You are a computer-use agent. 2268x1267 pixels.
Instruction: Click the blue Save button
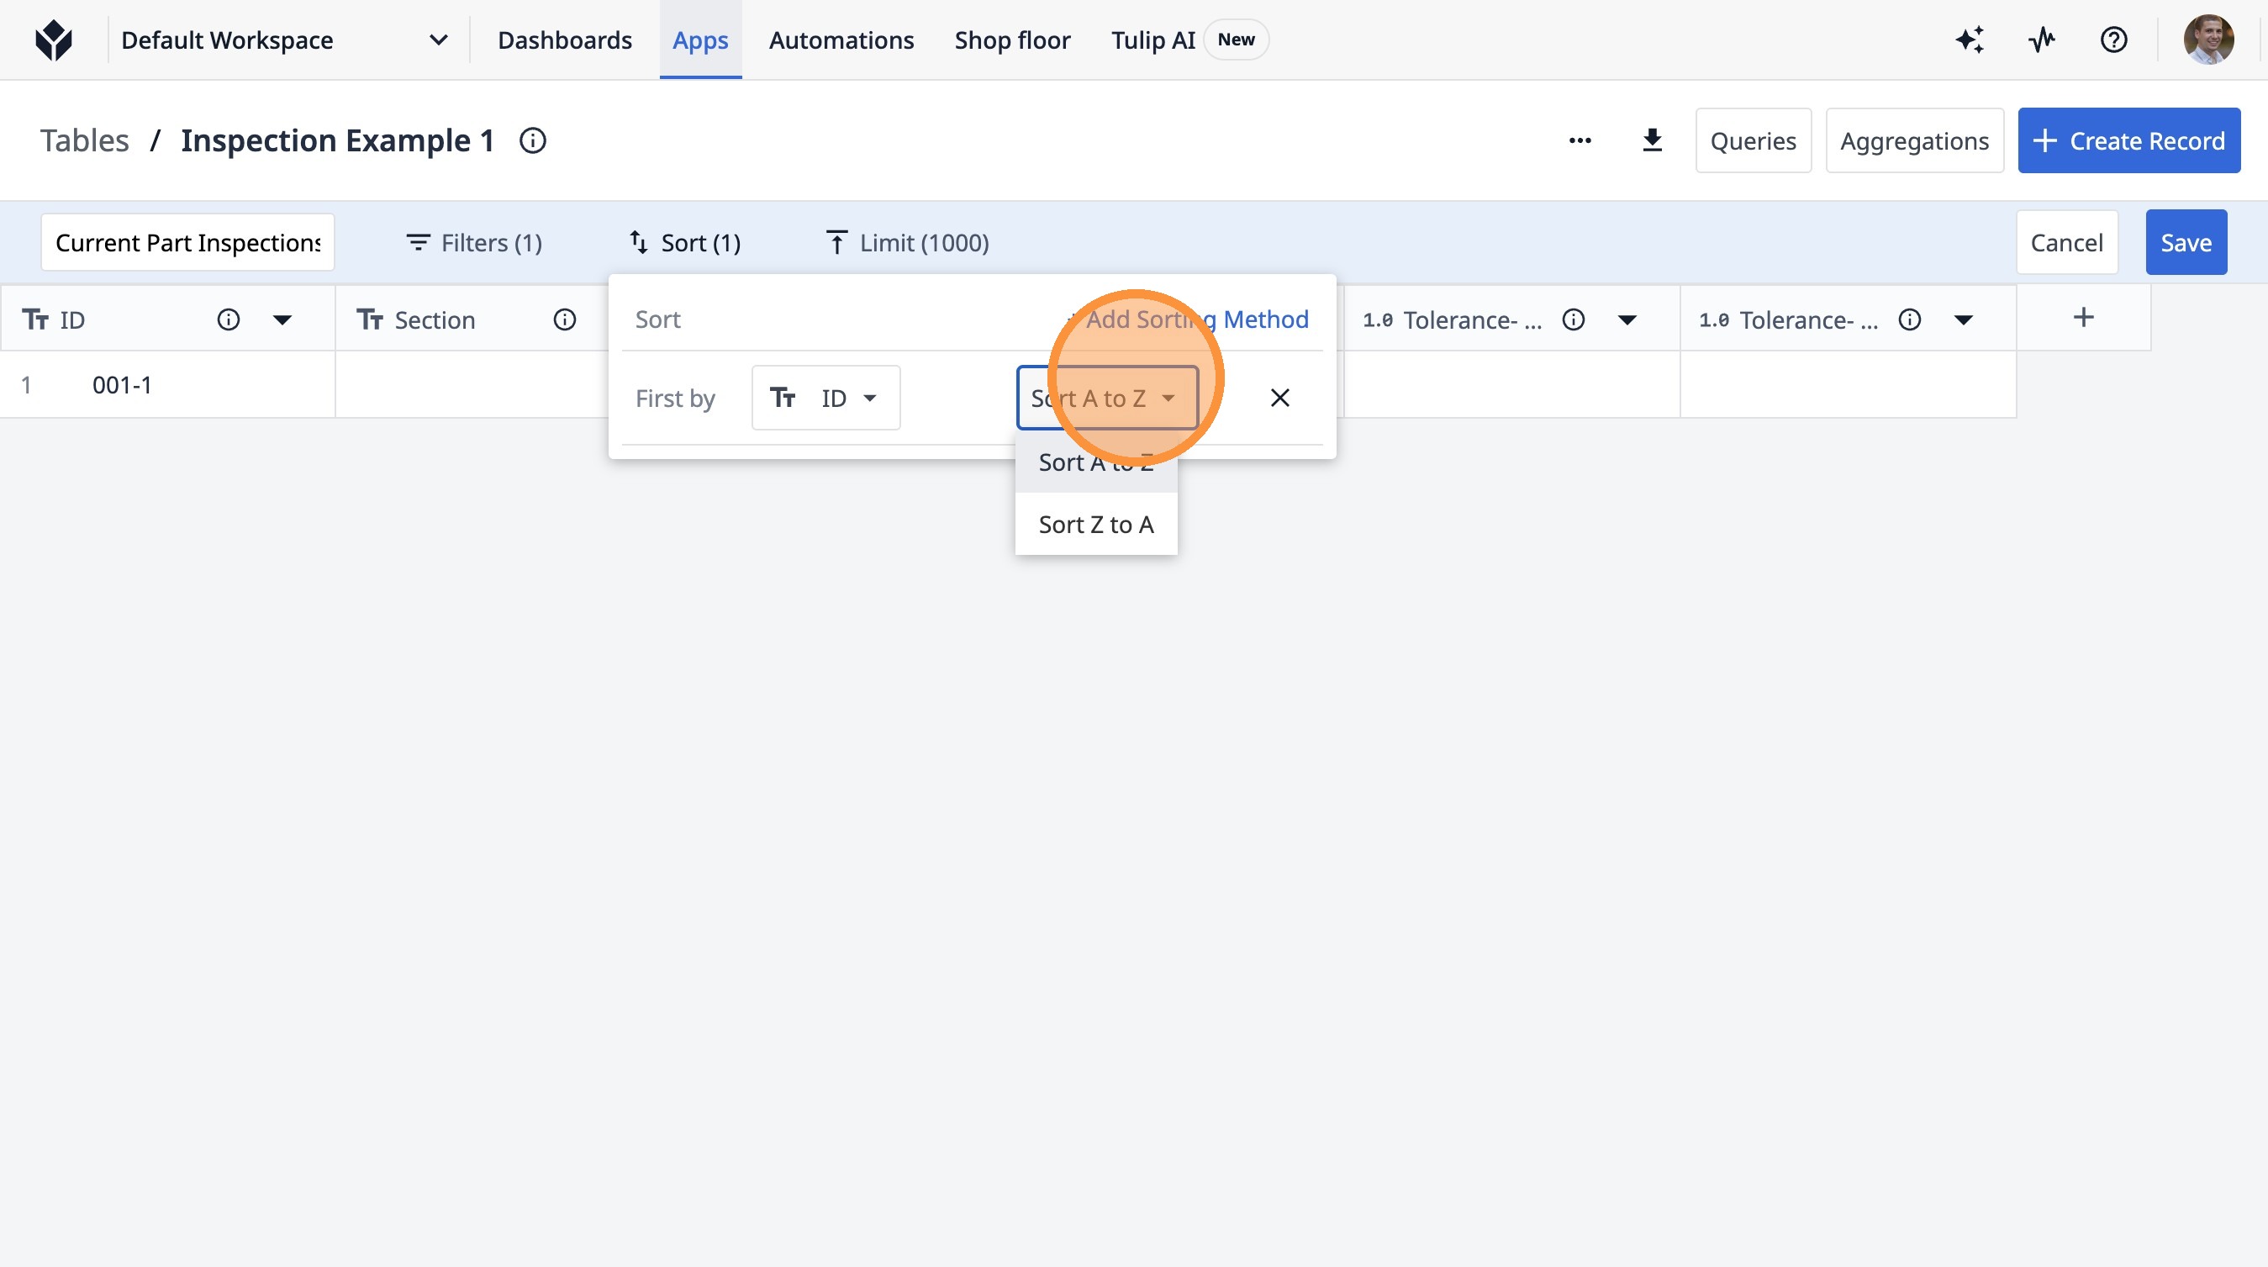(x=2186, y=242)
